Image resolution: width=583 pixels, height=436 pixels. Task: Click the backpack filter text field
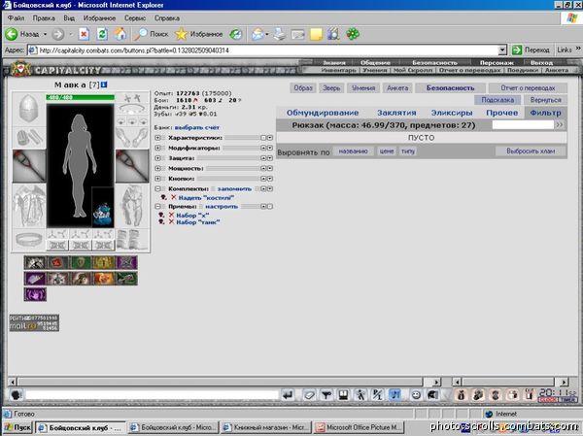click(523, 125)
